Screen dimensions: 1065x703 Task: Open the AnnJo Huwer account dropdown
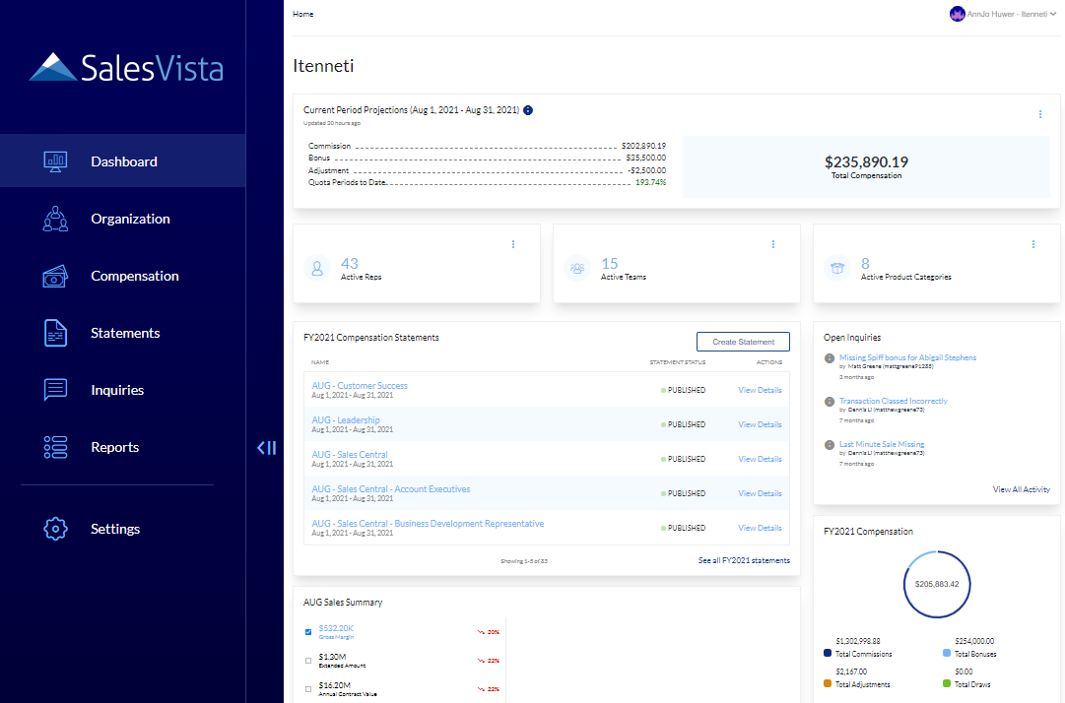pos(1003,13)
